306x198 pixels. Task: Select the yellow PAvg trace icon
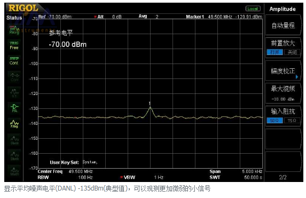coord(14,124)
